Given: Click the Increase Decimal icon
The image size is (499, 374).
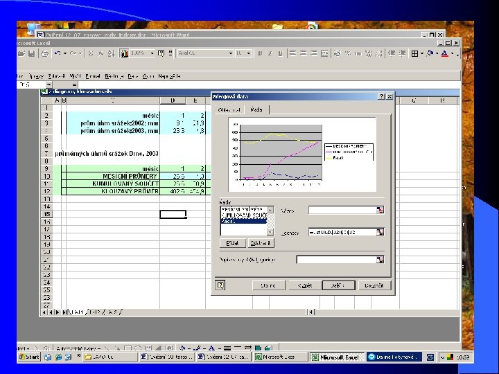Looking at the screenshot, I should (369, 53).
